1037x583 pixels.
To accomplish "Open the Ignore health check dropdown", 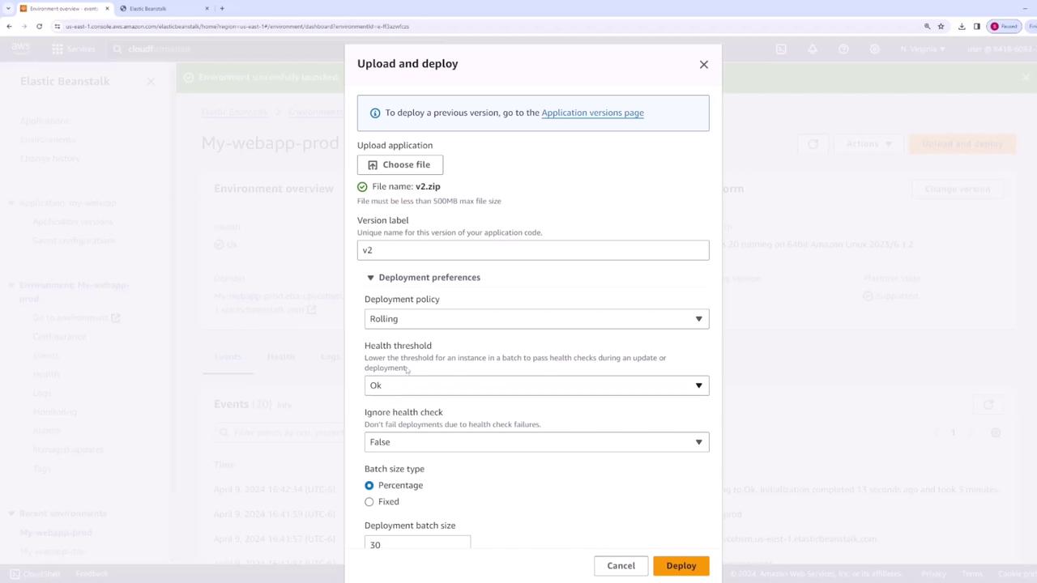I will (536, 442).
